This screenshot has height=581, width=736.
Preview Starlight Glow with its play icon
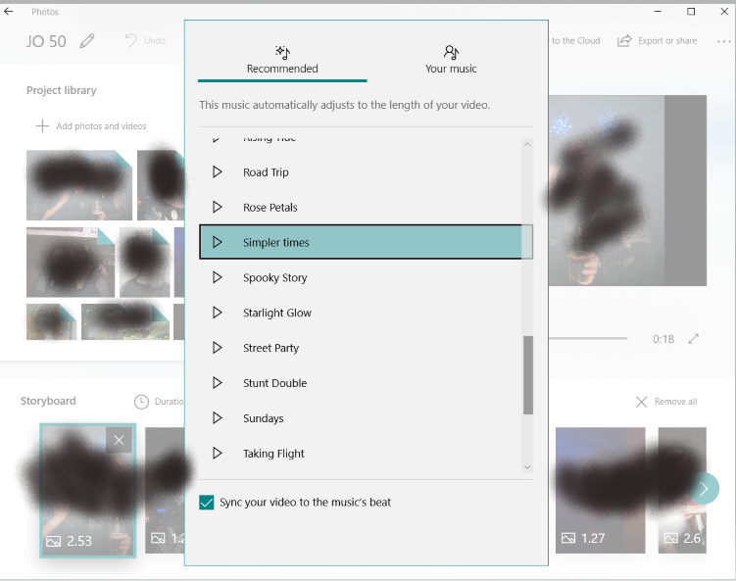point(217,313)
